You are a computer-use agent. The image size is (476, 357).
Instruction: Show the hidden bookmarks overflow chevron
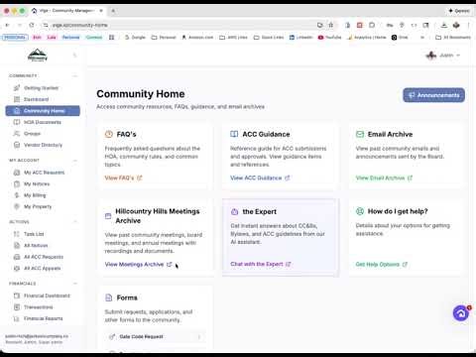coord(422,38)
